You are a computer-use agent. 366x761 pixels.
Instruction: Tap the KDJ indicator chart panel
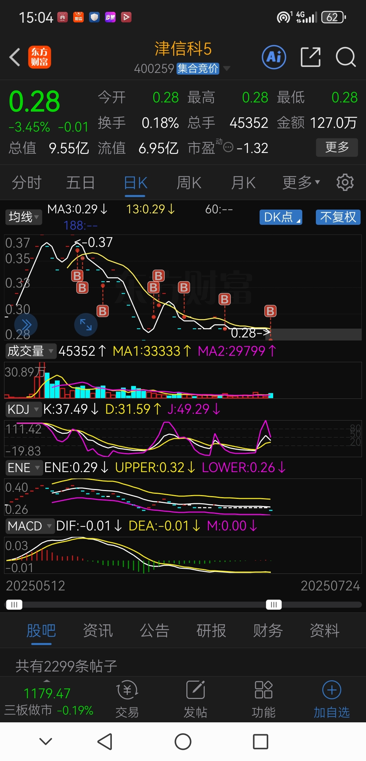tap(183, 438)
